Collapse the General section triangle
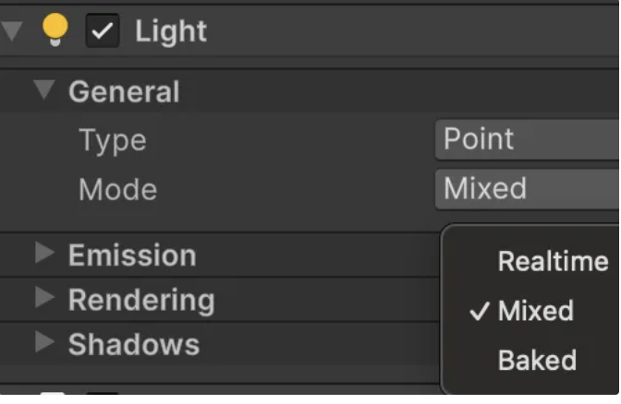The image size is (621, 404). tap(43, 90)
